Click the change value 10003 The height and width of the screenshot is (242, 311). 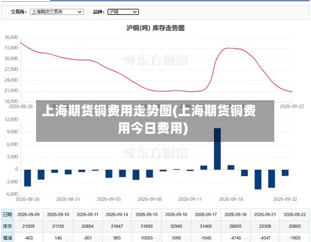(147, 238)
